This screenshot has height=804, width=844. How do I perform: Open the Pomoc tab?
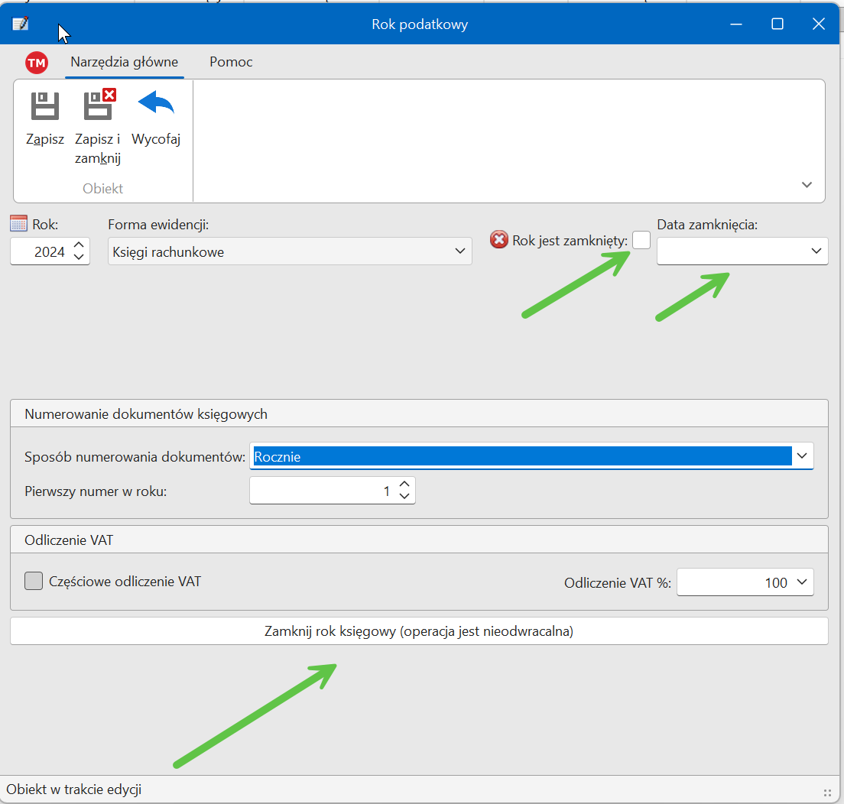[x=231, y=62]
